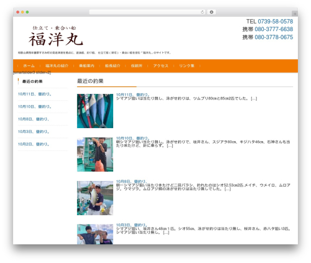Open sidebar link 10月2日、昼釣り。
The height and width of the screenshot is (263, 311).
34,144
